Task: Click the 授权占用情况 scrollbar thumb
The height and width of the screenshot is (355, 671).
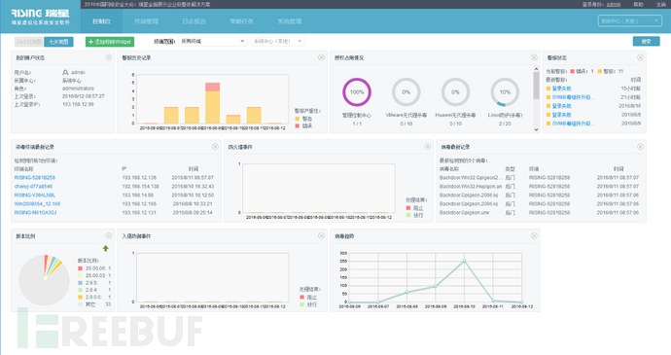Action: tap(536, 86)
